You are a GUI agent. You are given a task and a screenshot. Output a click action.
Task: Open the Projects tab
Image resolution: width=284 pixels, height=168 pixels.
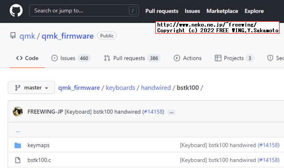pos(234,58)
